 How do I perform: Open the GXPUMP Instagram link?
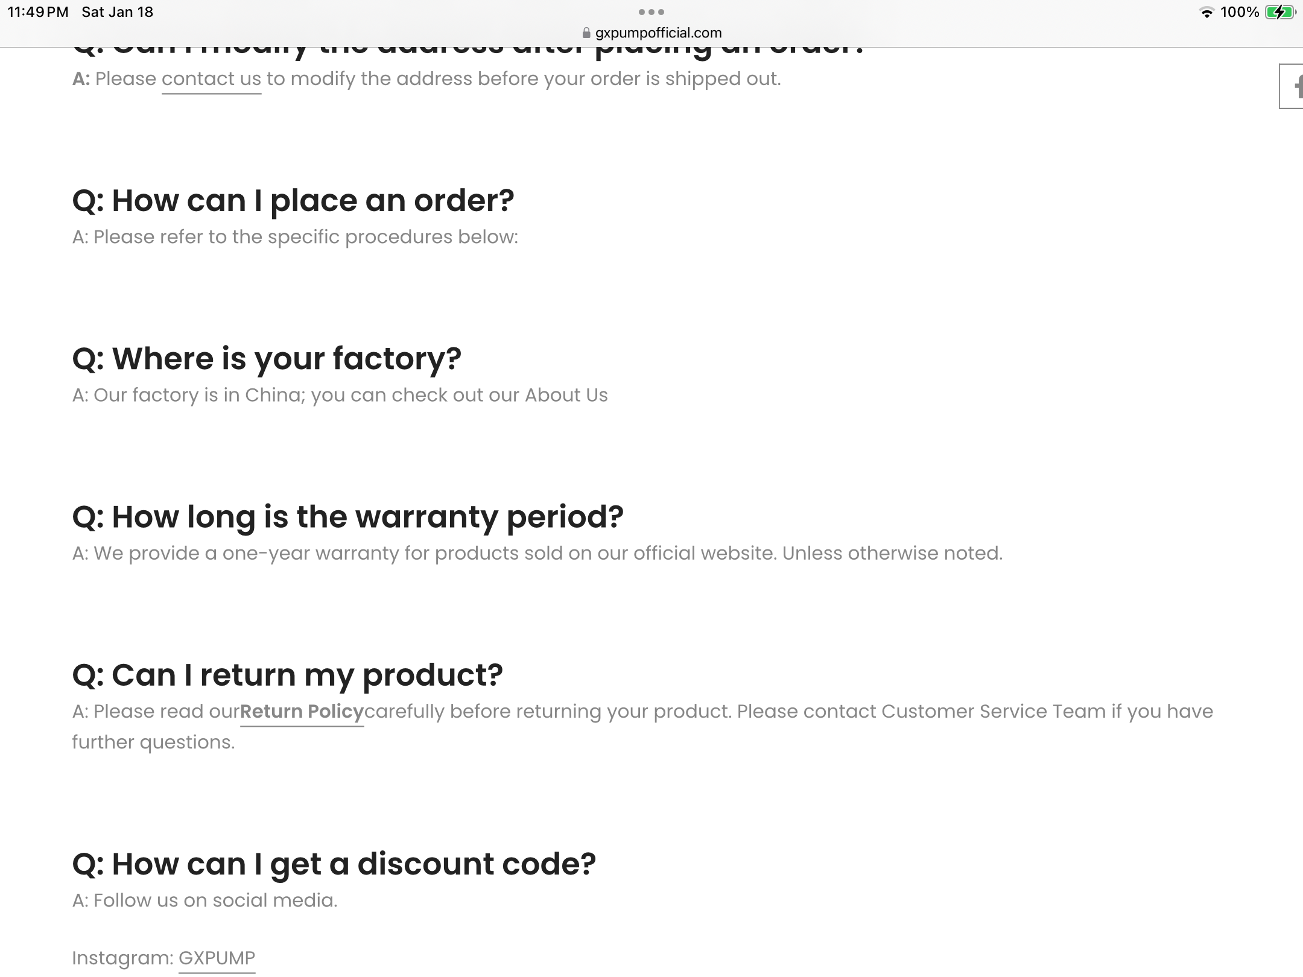[217, 958]
